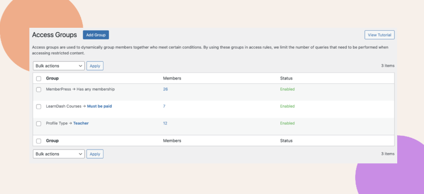424x194 pixels.
Task: Click the Members column label in the footer
Action: [172, 141]
